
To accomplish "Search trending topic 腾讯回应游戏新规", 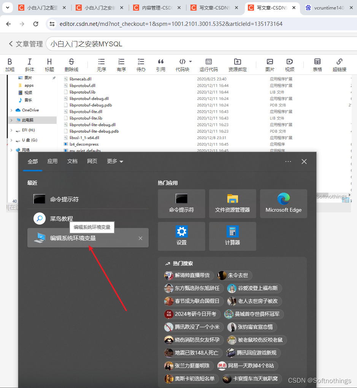I will tap(253, 353).
